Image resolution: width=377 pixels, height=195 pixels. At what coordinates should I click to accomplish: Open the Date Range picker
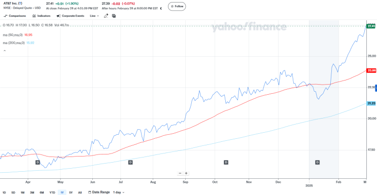point(99,192)
